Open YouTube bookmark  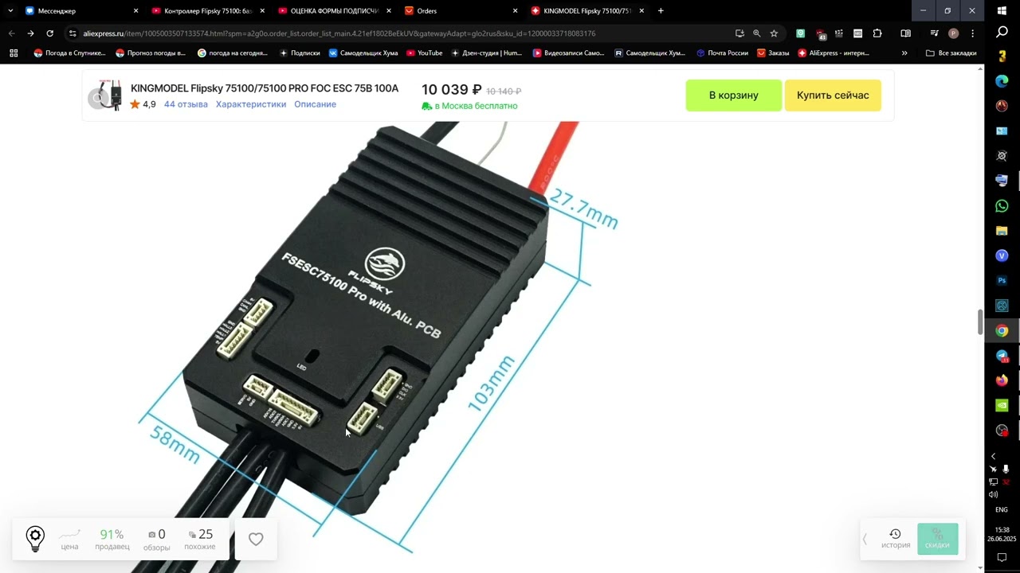(x=424, y=53)
